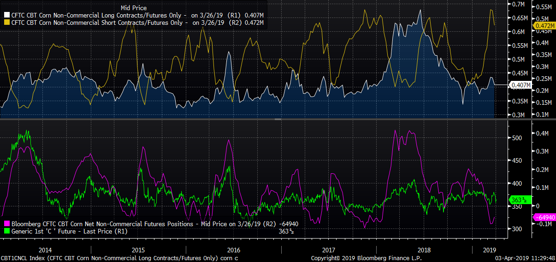556x262 pixels.
Task: Click the green 363½ price tag
Action: (518, 200)
